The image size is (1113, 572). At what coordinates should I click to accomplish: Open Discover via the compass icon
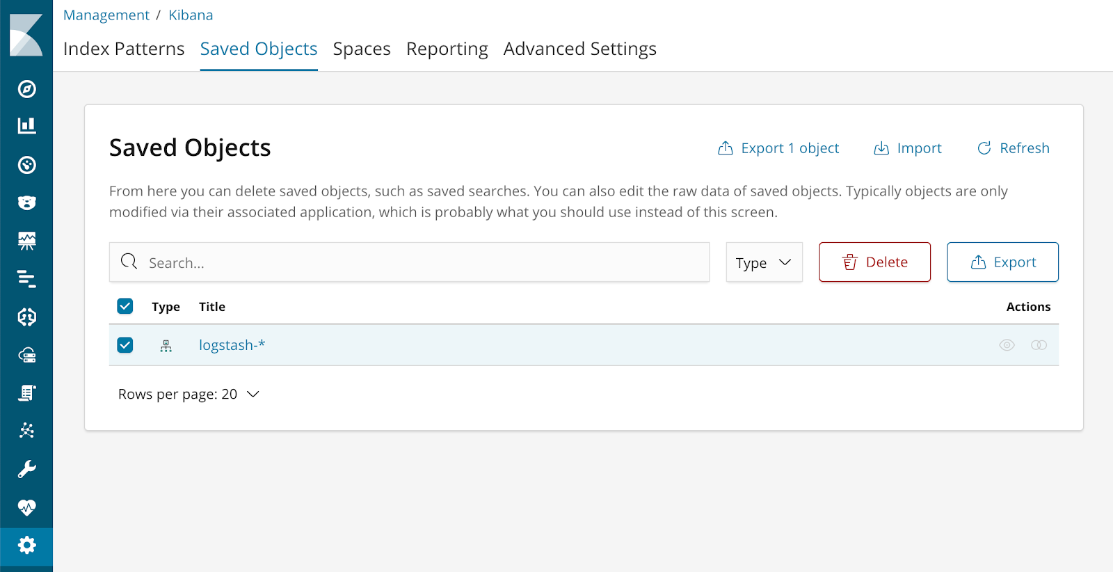coord(26,89)
